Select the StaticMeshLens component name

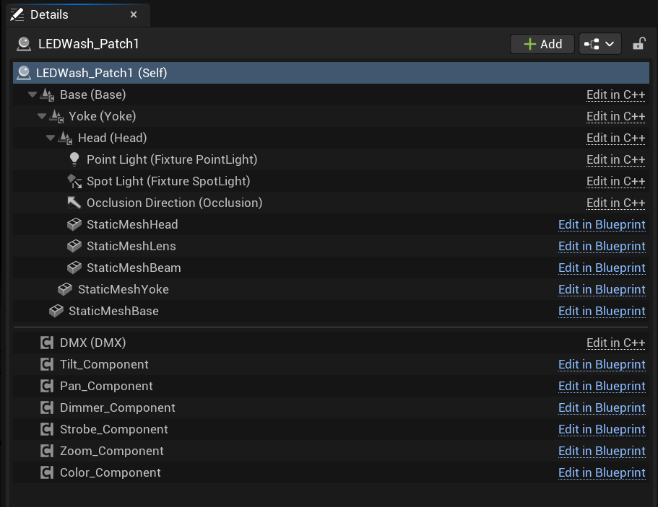click(x=131, y=246)
